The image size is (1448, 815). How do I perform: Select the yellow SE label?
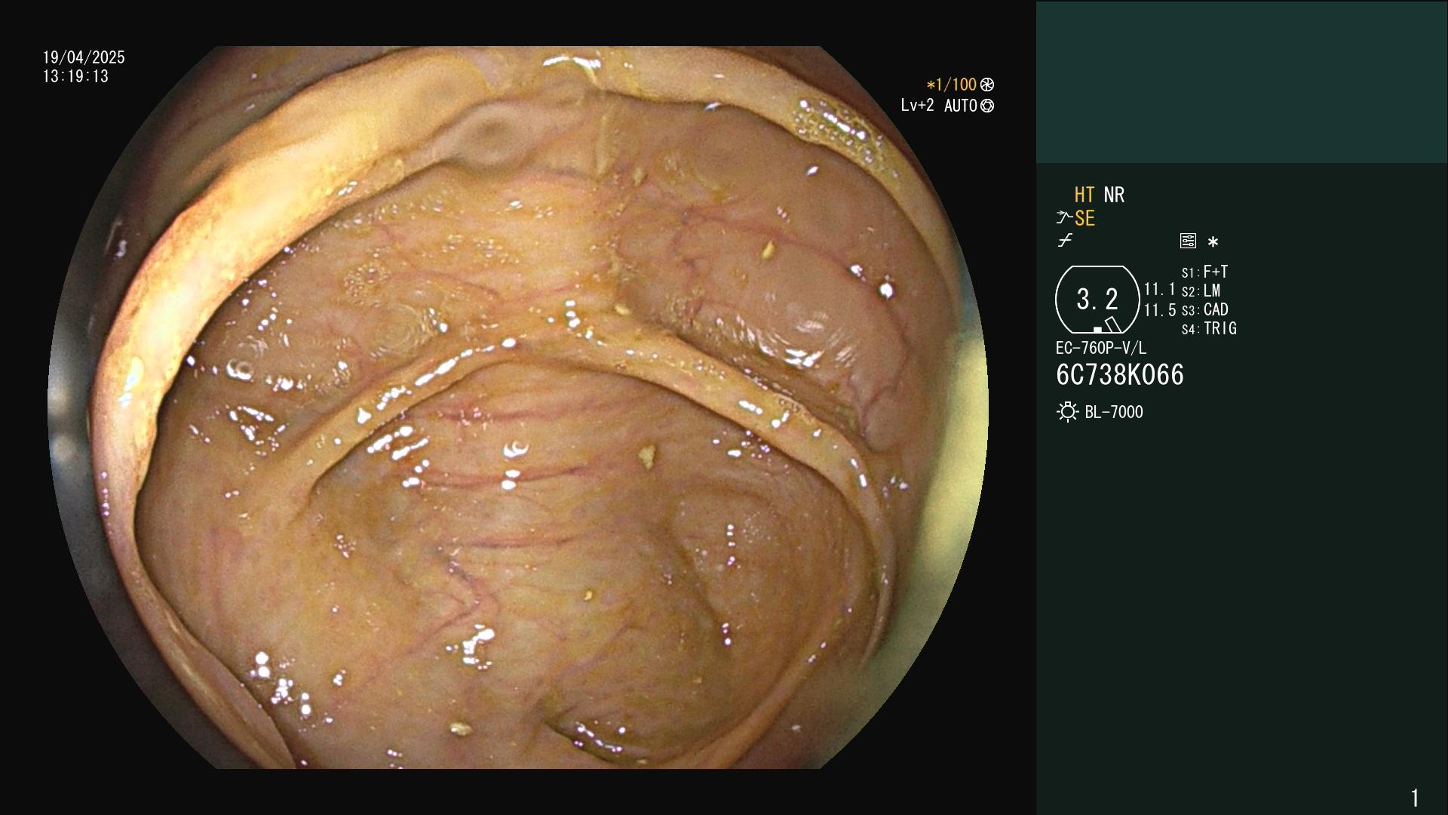1084,219
